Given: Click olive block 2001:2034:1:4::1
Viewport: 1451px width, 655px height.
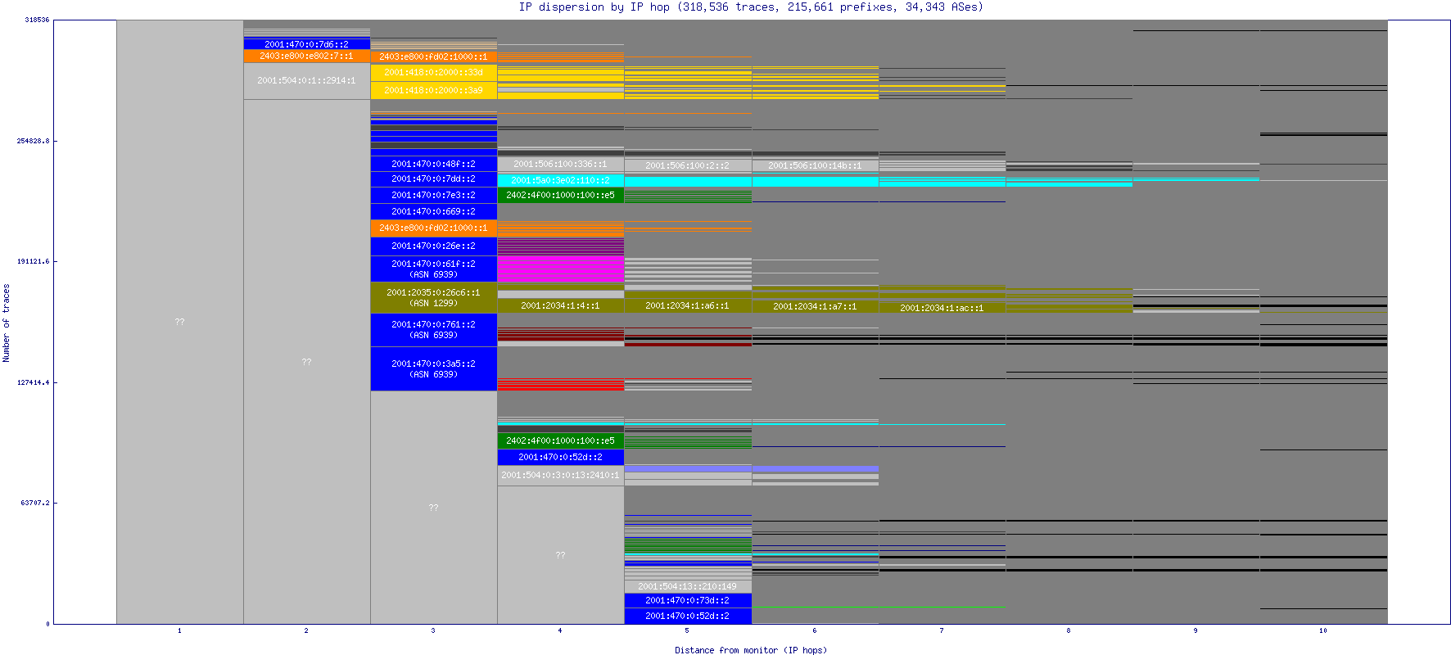Looking at the screenshot, I should [x=560, y=305].
